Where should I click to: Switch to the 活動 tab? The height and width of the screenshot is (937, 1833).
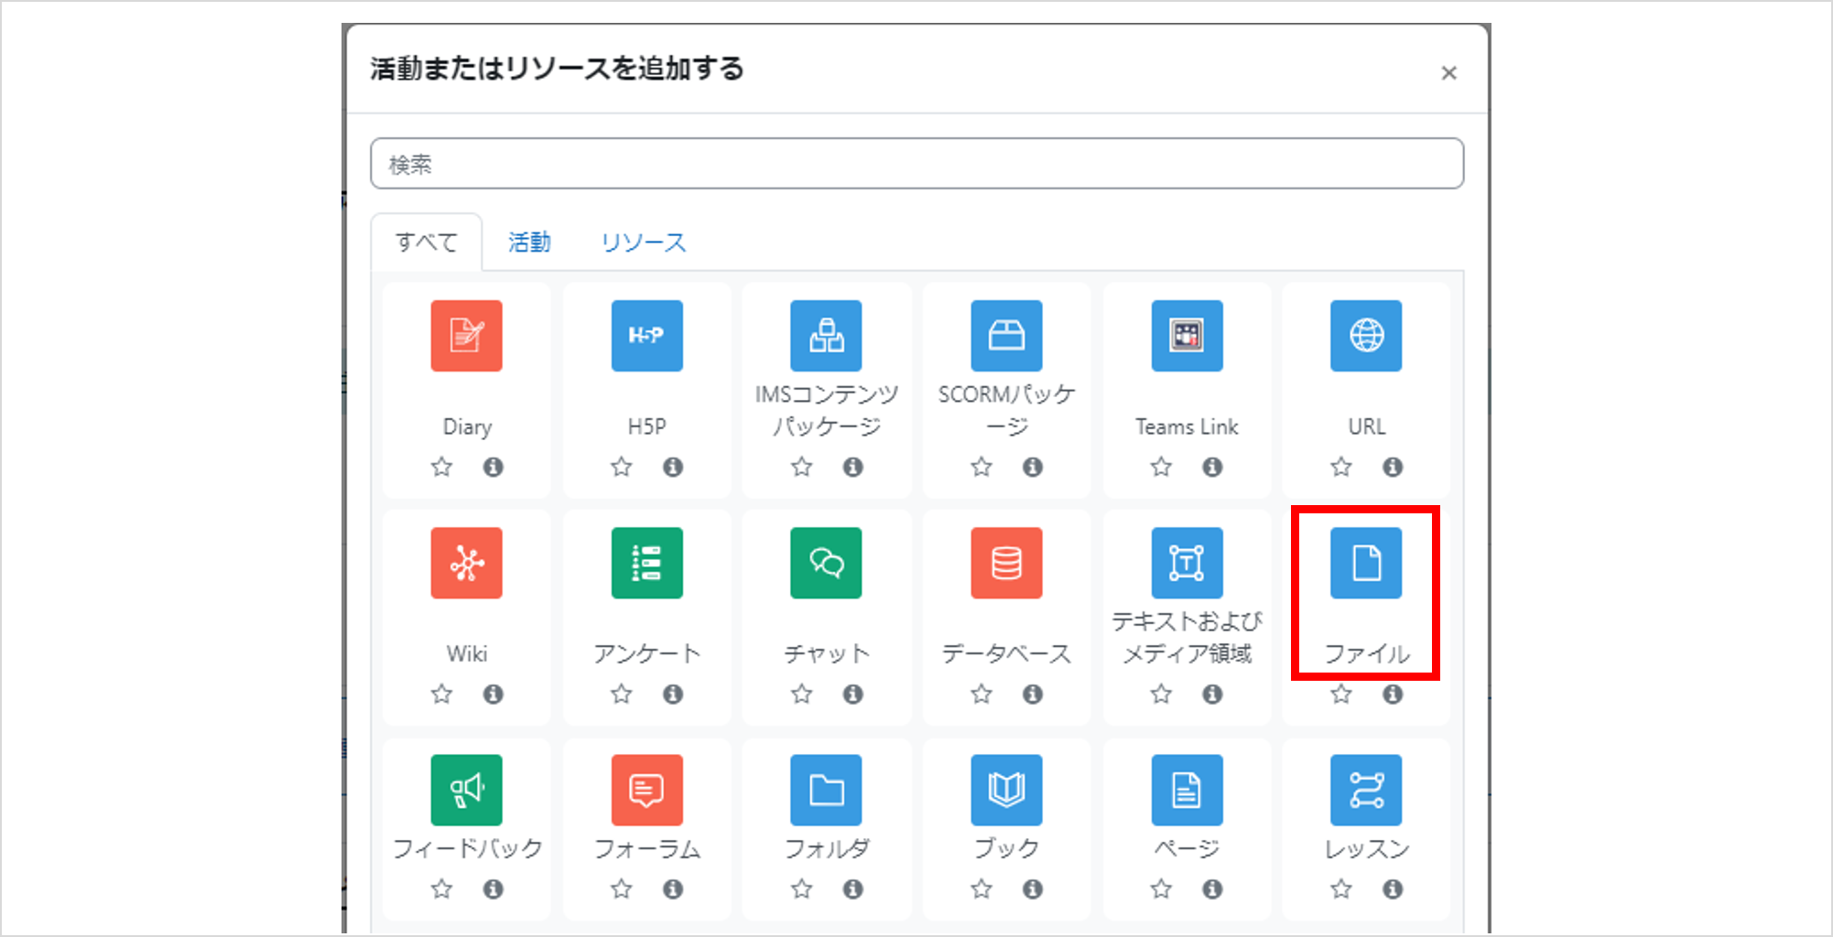point(529,242)
